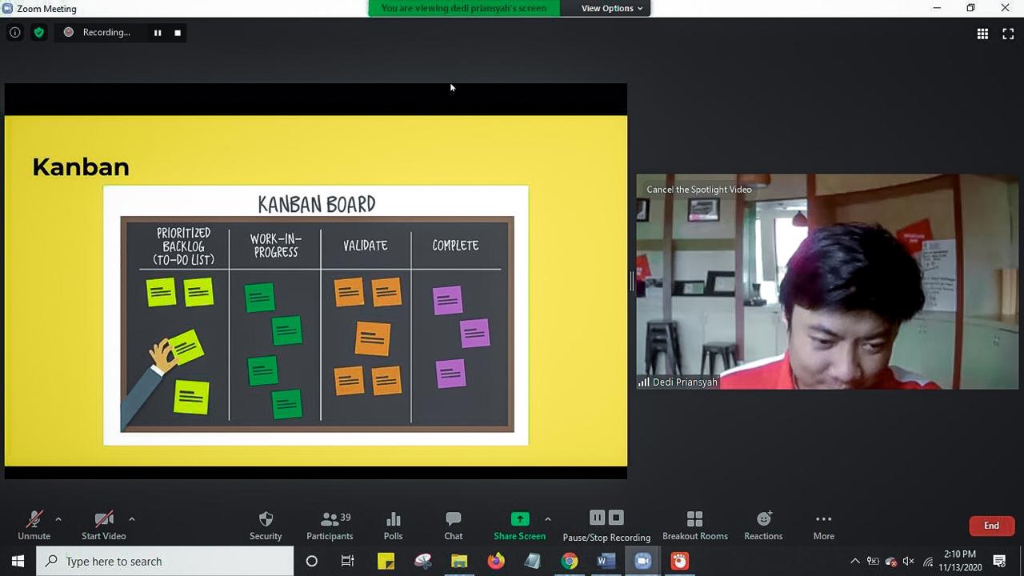Launch the Polls window
1024x576 pixels.
393,525
